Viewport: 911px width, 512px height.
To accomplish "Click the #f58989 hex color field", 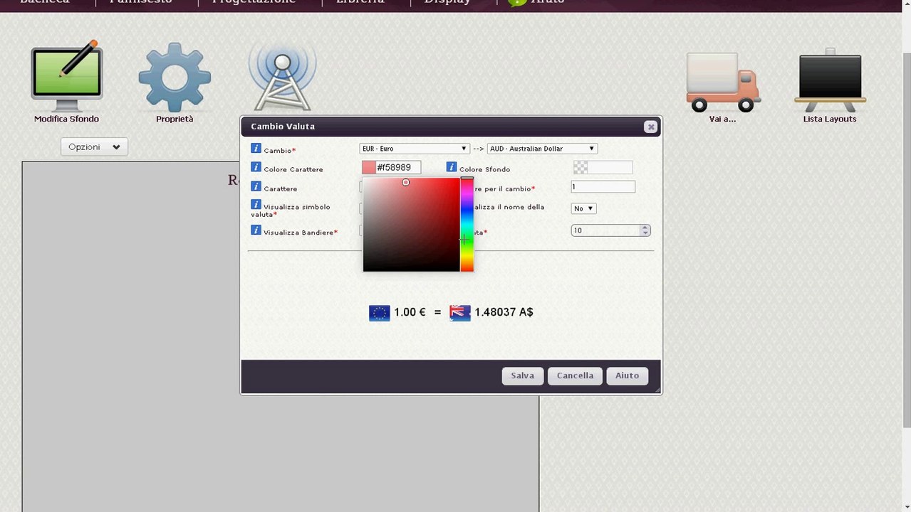I will click(397, 167).
